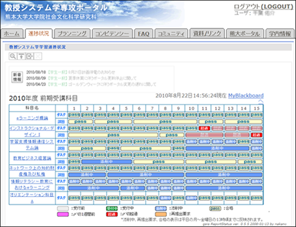The height and width of the screenshot is (227, 296).
Task: Click the eラーニング概論 task 1 pass badge
Action: [74, 115]
